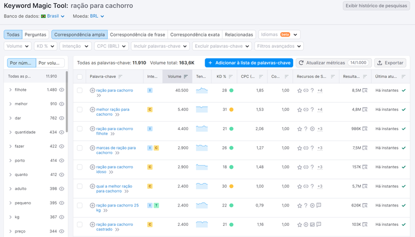Toggle eye icon for 'filhote' group
The height and width of the screenshot is (237, 415).
click(x=61, y=90)
